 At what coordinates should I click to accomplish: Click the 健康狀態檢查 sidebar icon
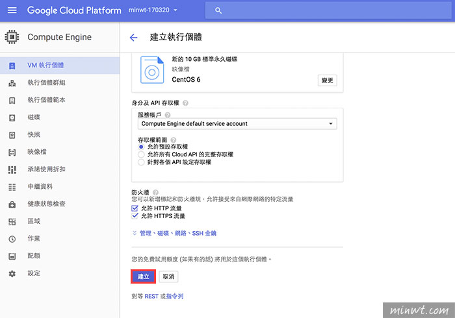pos(12,204)
